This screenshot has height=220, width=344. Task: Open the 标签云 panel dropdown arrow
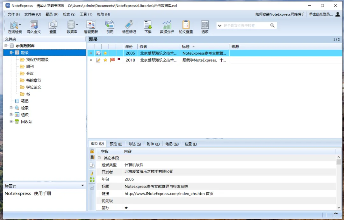tap(82, 186)
